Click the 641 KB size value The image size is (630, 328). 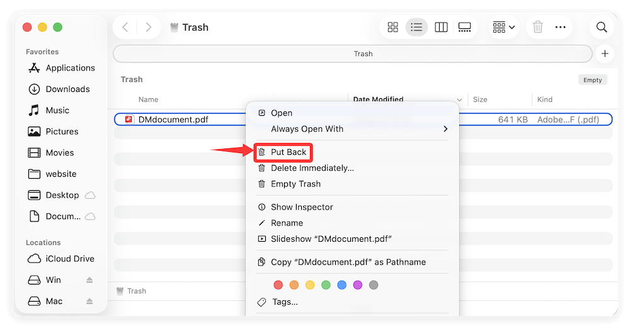pyautogui.click(x=513, y=120)
